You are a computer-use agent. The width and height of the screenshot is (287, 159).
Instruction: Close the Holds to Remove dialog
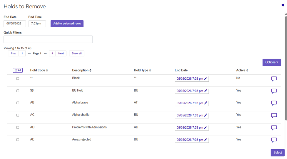(x=283, y=5)
